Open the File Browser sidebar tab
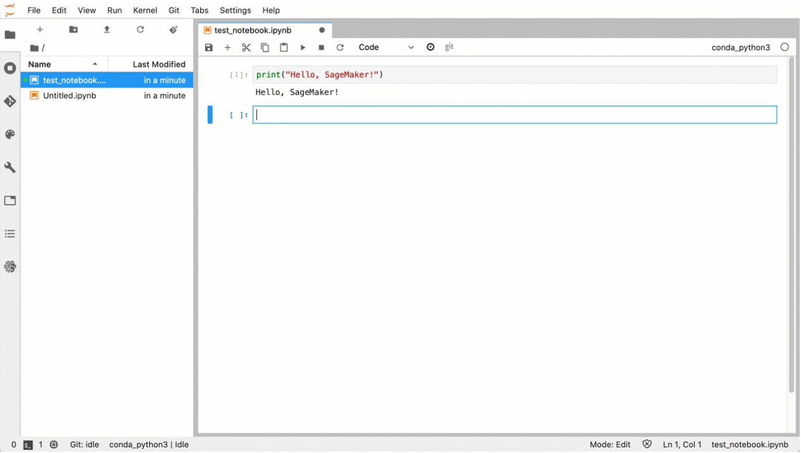The image size is (801, 453). point(10,35)
